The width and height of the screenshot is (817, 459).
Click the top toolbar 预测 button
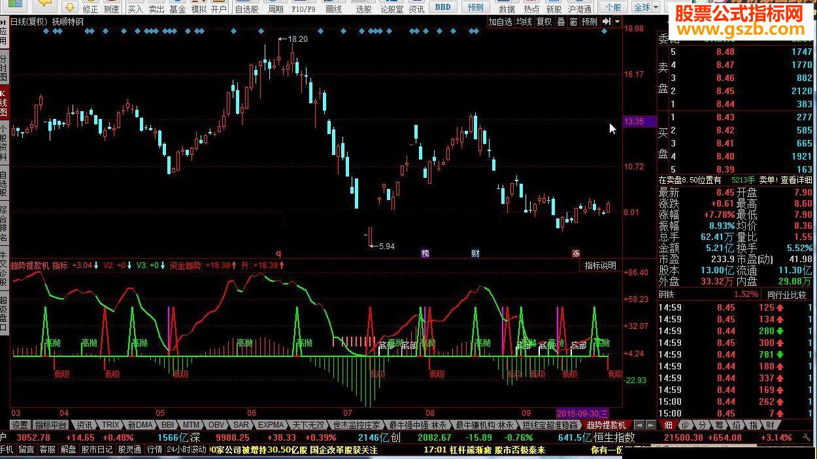475,7
